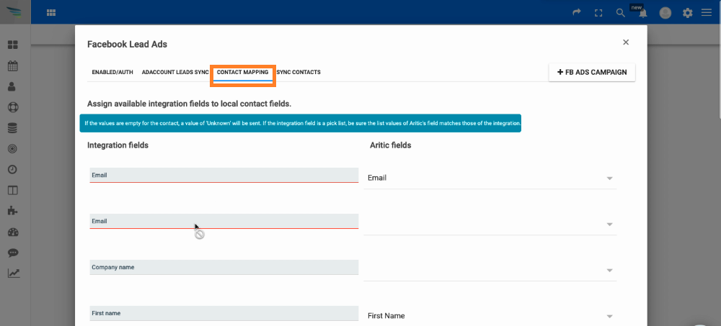
Task: Open the puzzle plugins sidebar icon
Action: coord(13,211)
